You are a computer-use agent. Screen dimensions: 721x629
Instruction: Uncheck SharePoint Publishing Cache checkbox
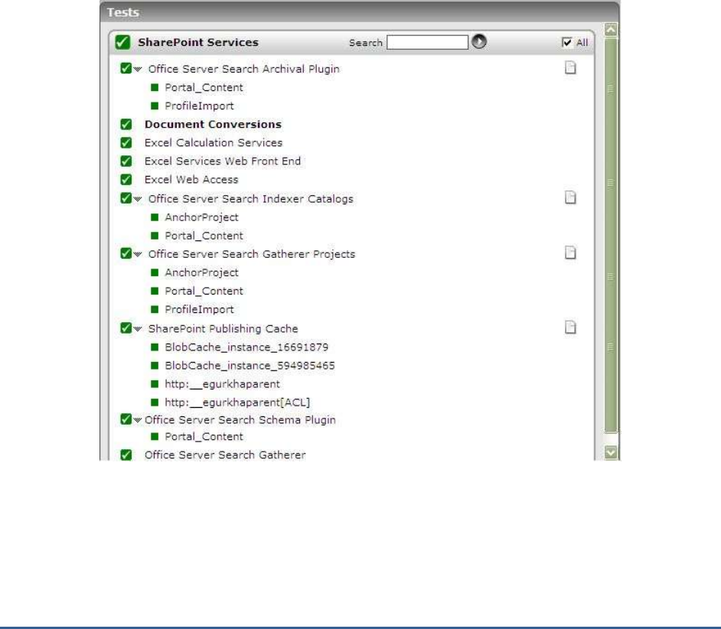point(126,328)
